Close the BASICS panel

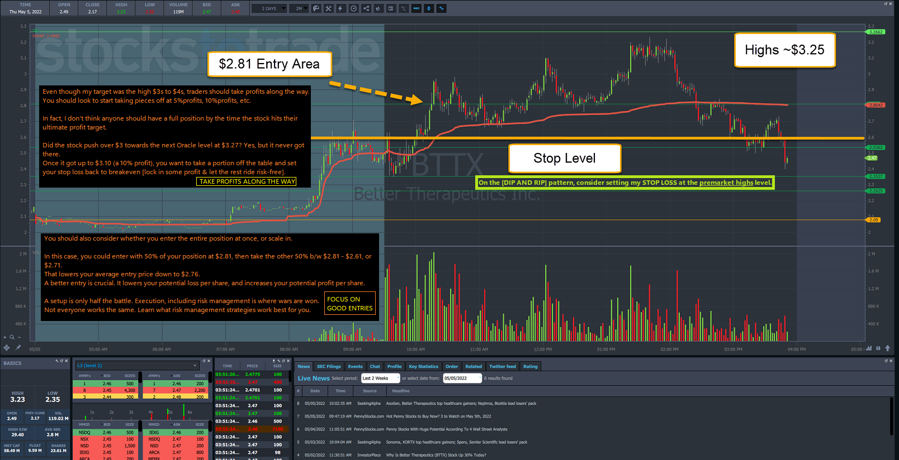click(x=67, y=361)
